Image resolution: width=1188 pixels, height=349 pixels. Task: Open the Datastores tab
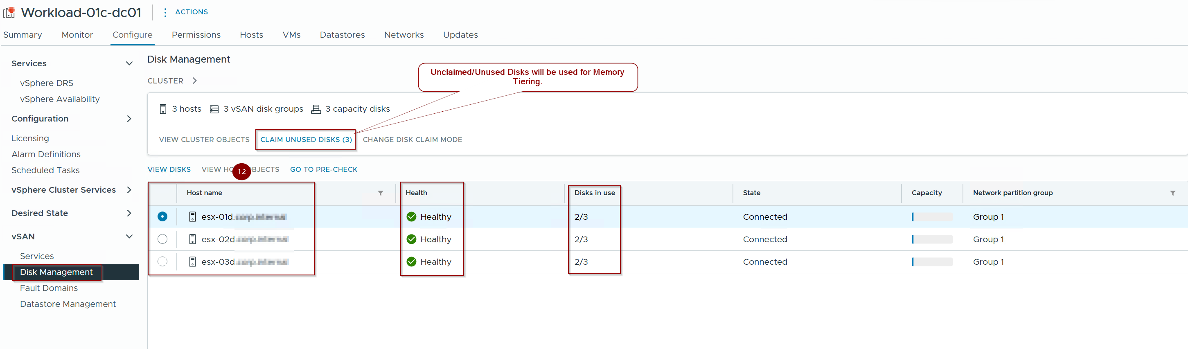pyautogui.click(x=342, y=35)
